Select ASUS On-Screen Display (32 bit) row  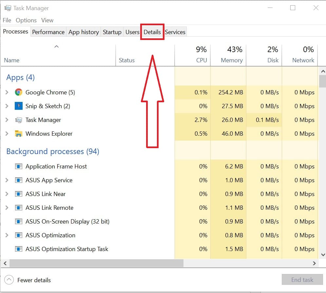coord(159,221)
